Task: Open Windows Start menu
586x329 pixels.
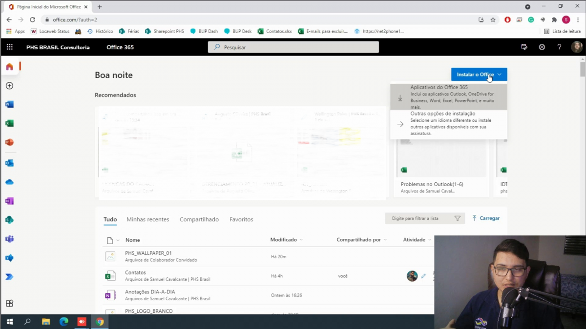Action: tap(9, 322)
